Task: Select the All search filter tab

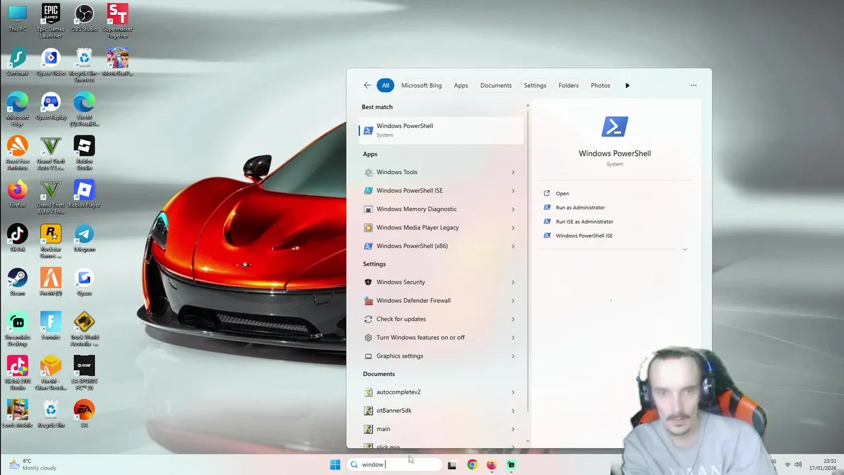Action: (x=385, y=85)
